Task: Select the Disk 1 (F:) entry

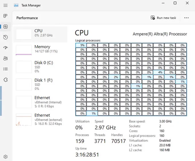Action: tap(40, 84)
